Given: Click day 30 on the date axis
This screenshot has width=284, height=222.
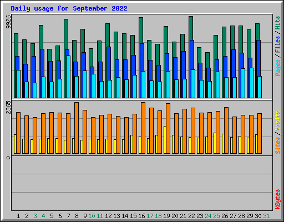Looking at the screenshot, I should coord(258,216).
